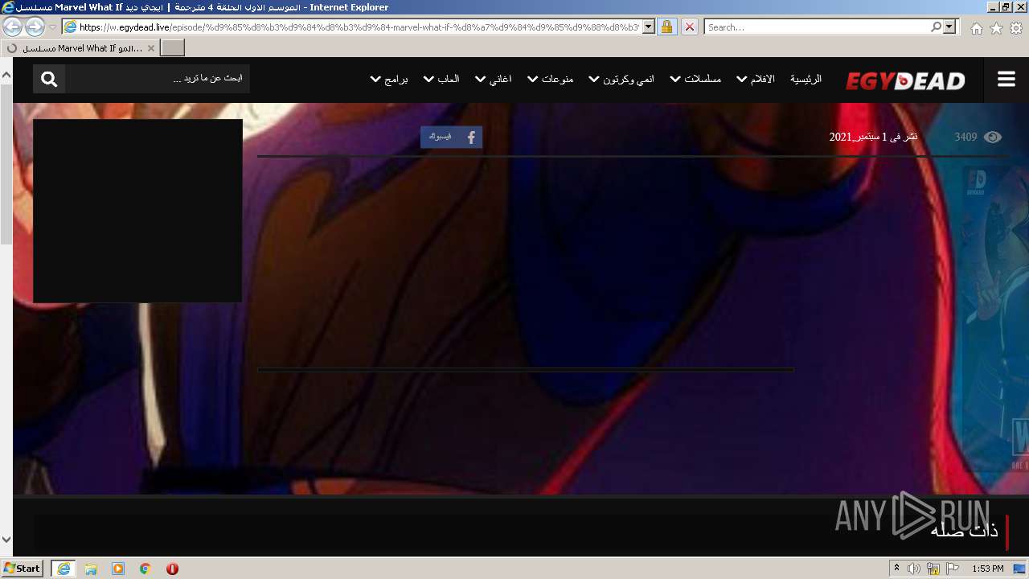Viewport: 1029px width, 579px height.
Task: Click the views eye icon
Action: [x=993, y=137]
